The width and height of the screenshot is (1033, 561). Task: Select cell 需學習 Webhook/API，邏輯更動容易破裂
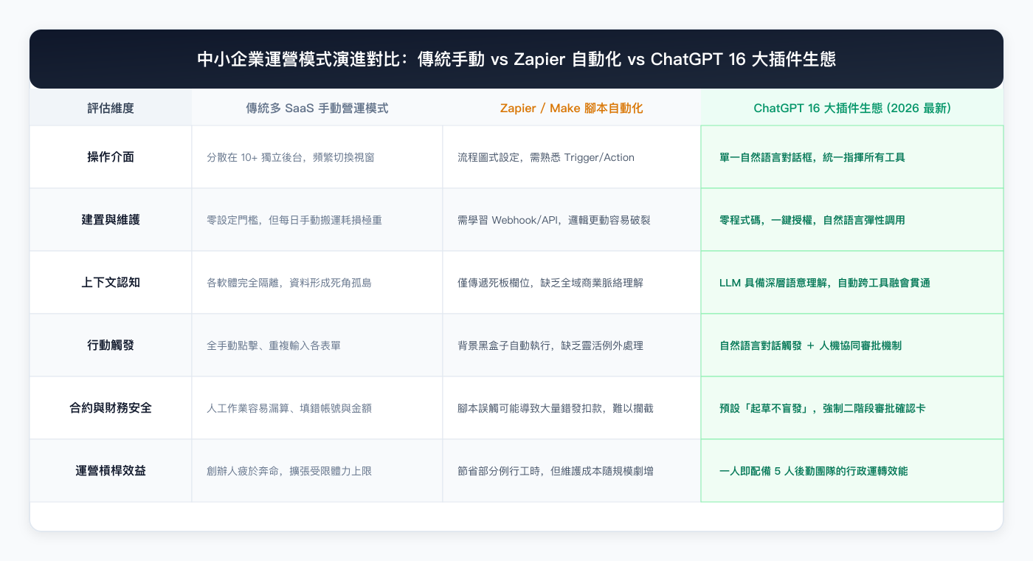pos(572,220)
